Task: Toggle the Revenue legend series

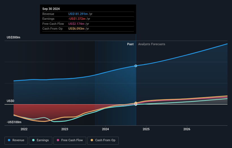Action: tap(16, 140)
